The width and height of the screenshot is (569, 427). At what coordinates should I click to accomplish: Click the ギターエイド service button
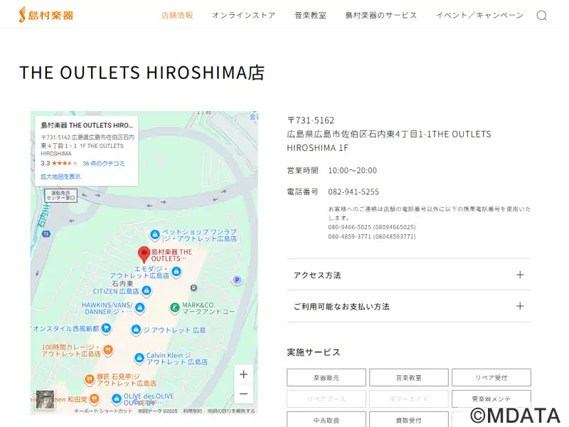pos(408,399)
